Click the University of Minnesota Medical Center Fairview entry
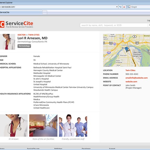This screenshot has height=150, width=150. [x=63, y=87]
